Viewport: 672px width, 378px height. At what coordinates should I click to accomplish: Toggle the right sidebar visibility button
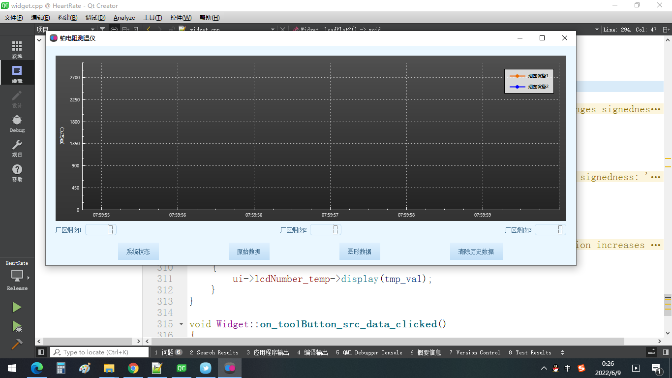(665, 352)
